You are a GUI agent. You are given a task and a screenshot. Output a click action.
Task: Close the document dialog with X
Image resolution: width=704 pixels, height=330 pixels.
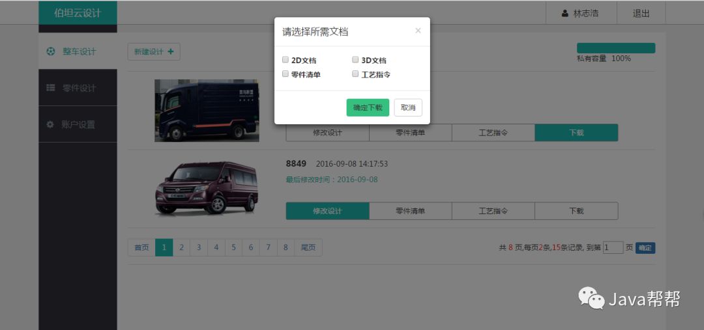point(418,31)
